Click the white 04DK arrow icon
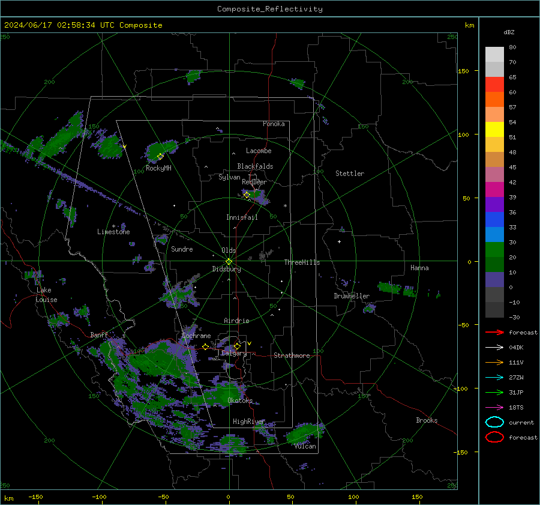Screen dimensions: 540x505 coord(494,348)
